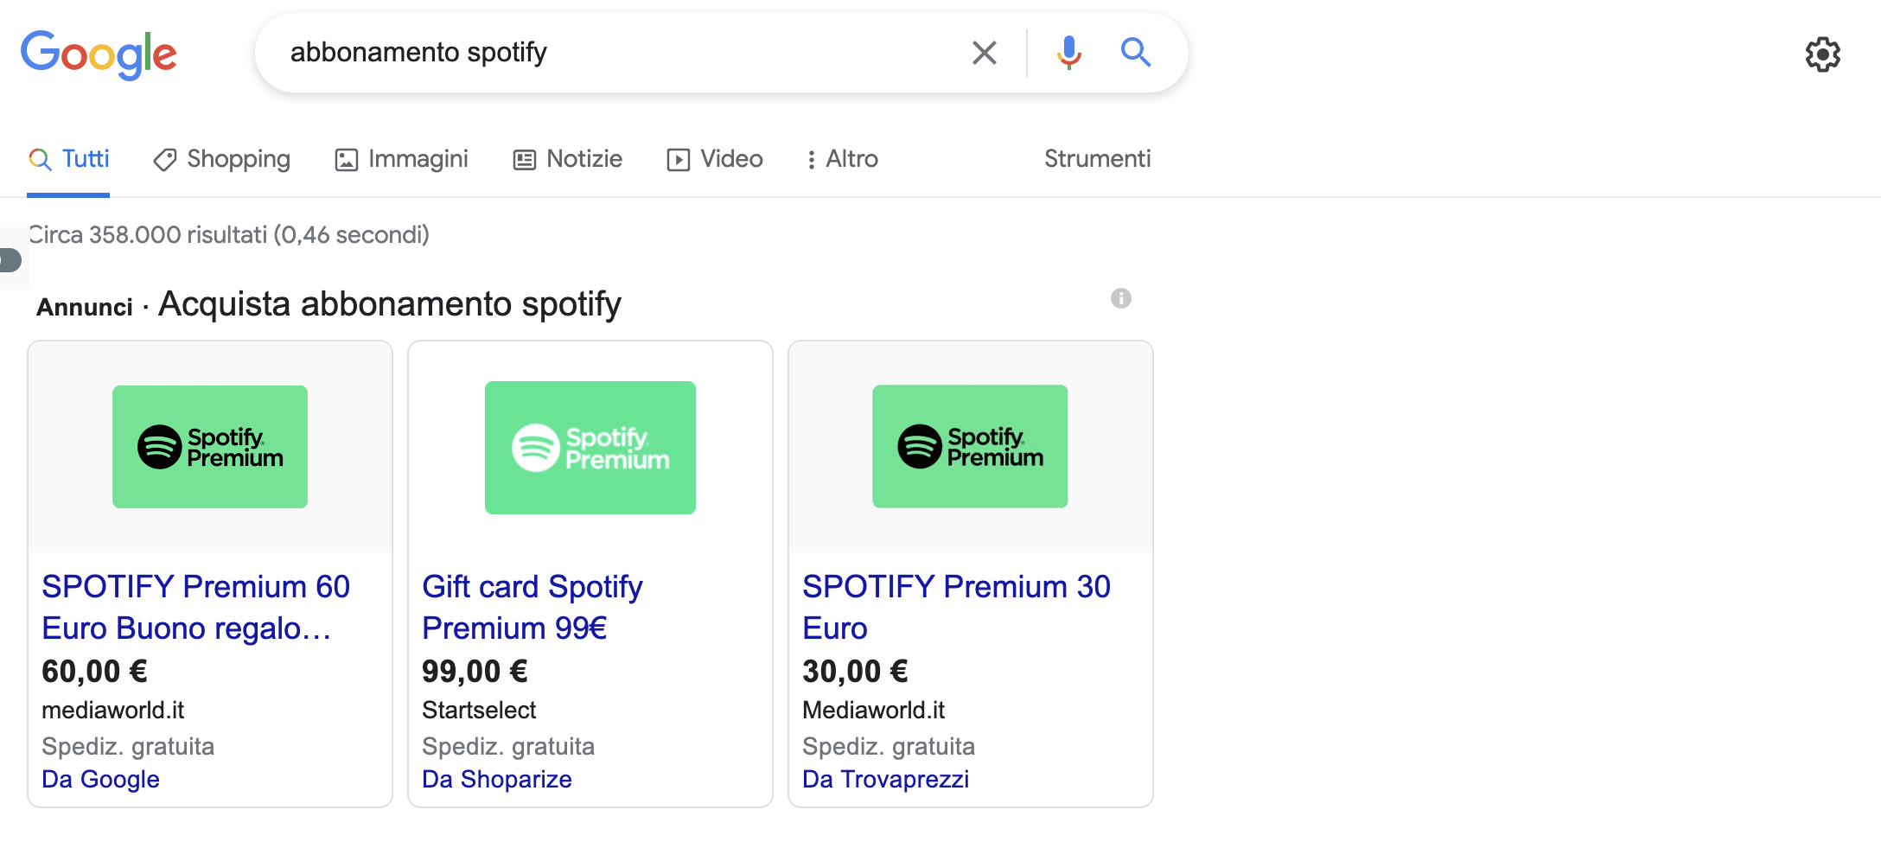Click inside the search text field
Viewport: 1881px width, 848px height.
tap(605, 53)
